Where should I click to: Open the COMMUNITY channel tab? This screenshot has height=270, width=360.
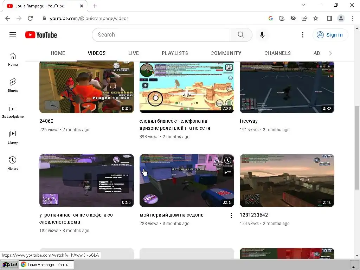click(226, 53)
